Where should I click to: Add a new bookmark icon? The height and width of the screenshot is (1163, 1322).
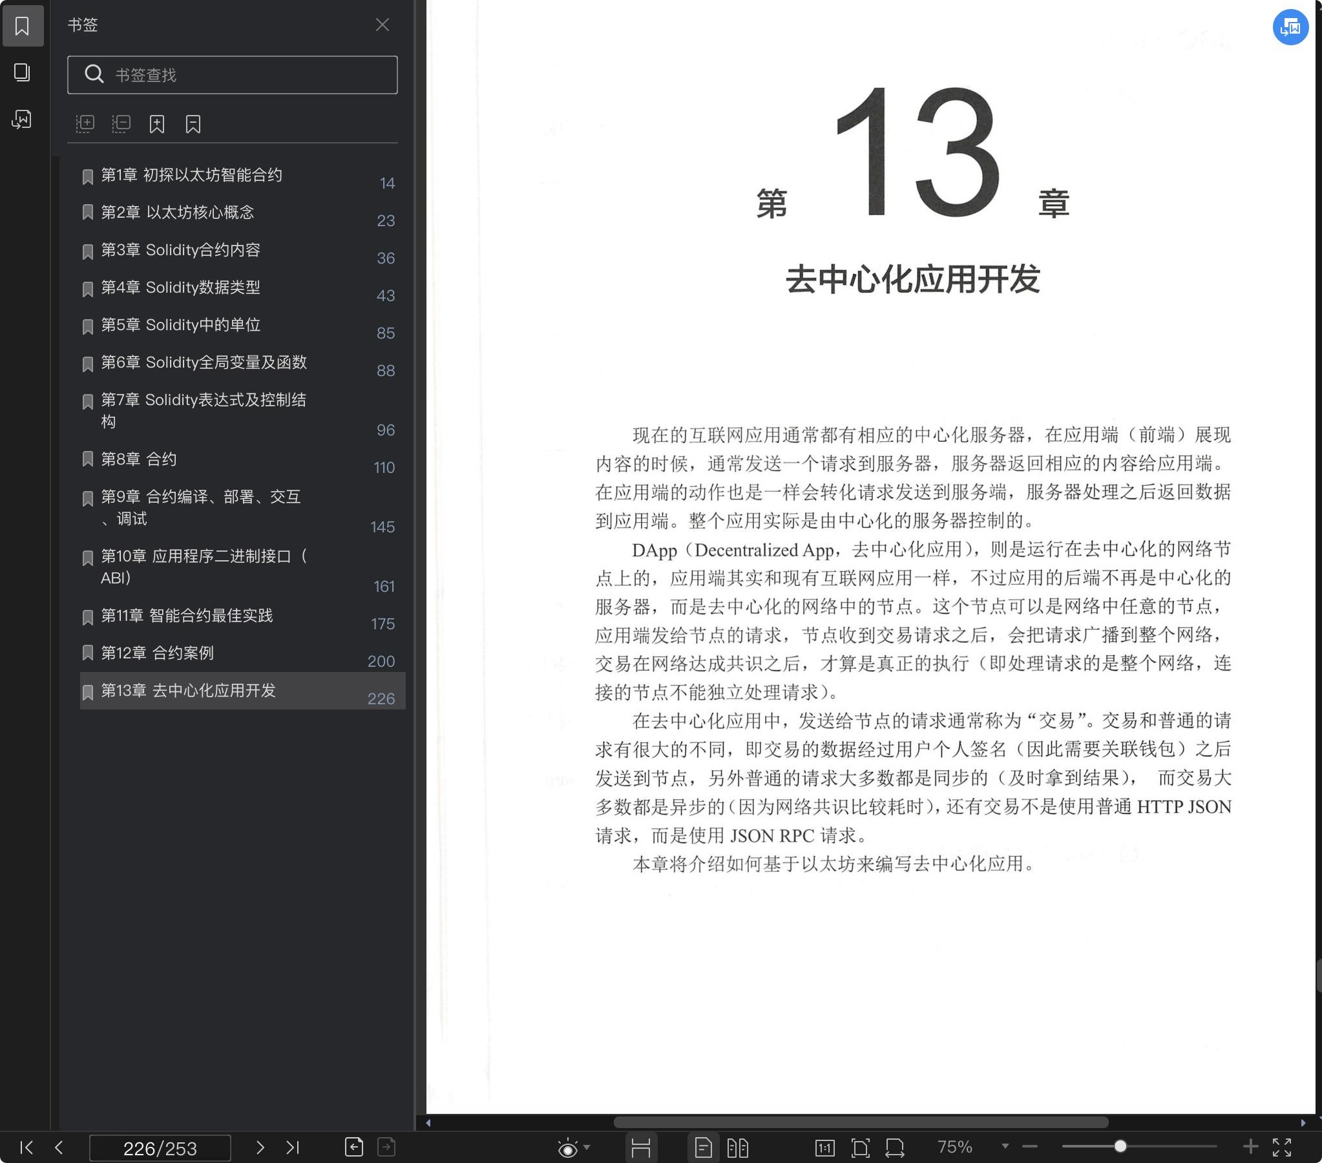(x=157, y=123)
